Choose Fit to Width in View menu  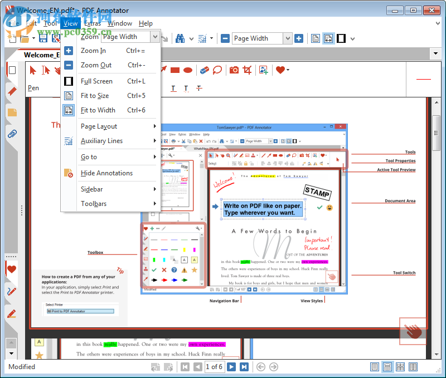pos(99,110)
